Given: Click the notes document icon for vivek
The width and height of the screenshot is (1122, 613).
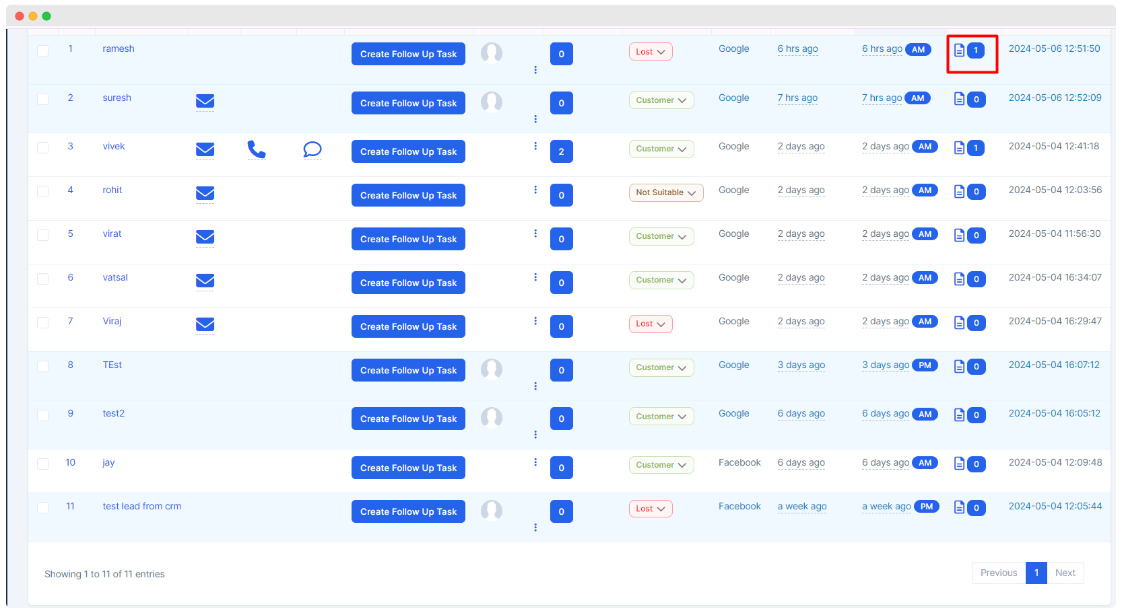Looking at the screenshot, I should pos(959,147).
